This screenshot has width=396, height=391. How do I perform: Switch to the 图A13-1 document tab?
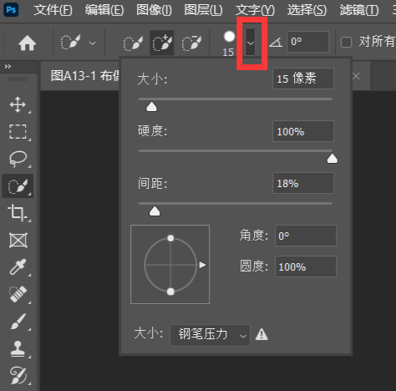85,76
